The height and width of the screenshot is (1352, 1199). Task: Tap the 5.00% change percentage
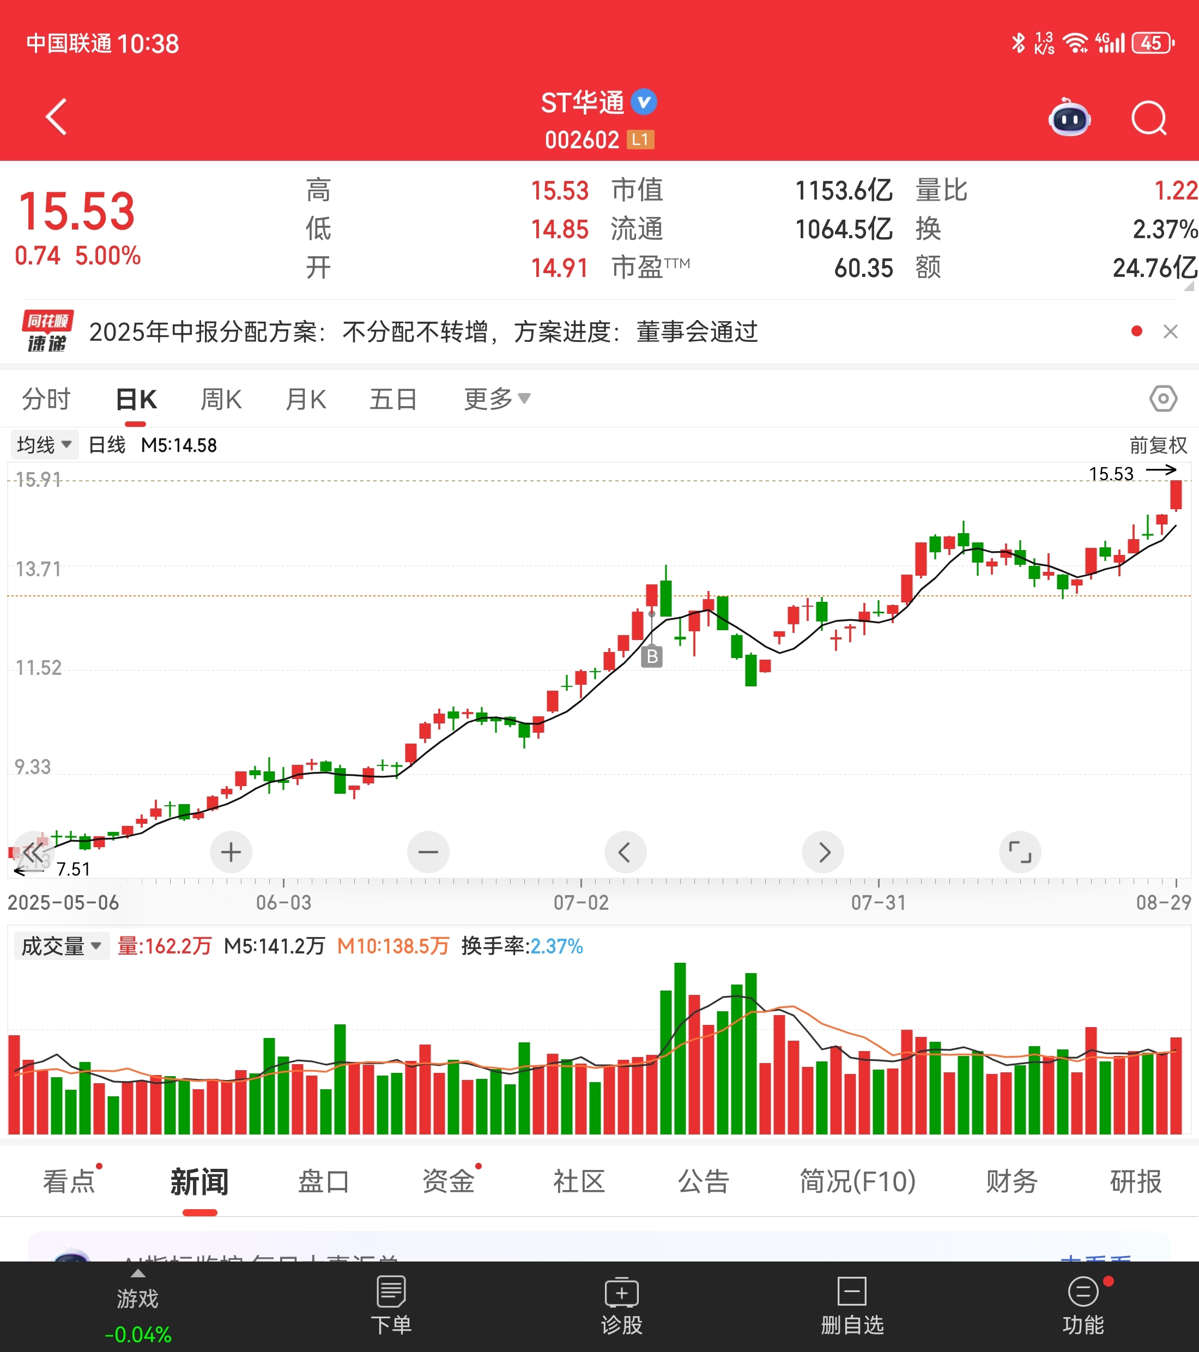[107, 256]
